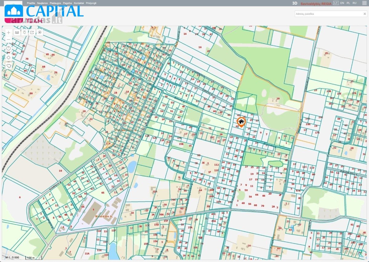This screenshot has width=369, height=262.
Task: Open the Naujienos menu item
Action: pyautogui.click(x=42, y=3)
